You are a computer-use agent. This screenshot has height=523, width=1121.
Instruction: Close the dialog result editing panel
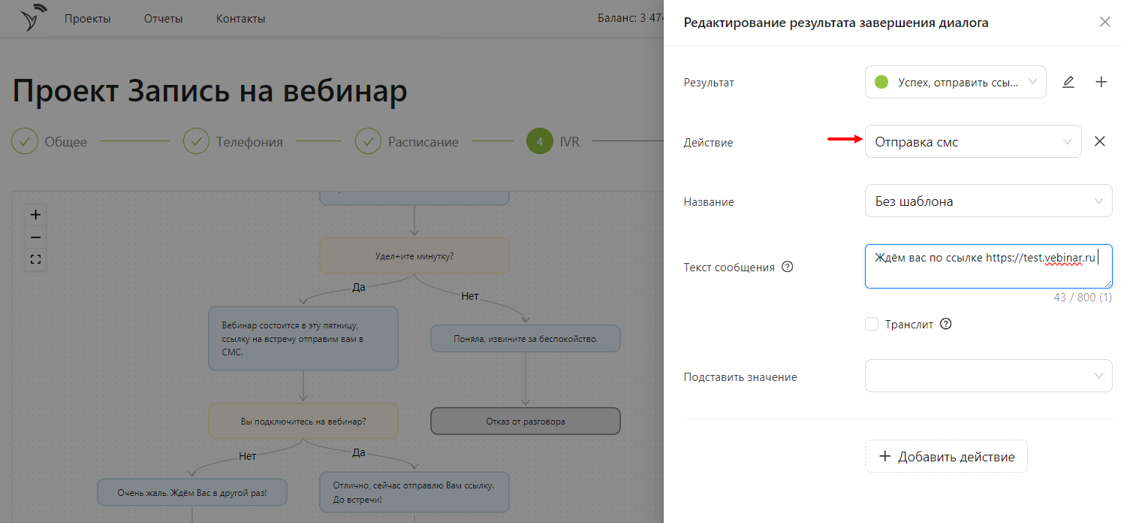click(x=1104, y=23)
